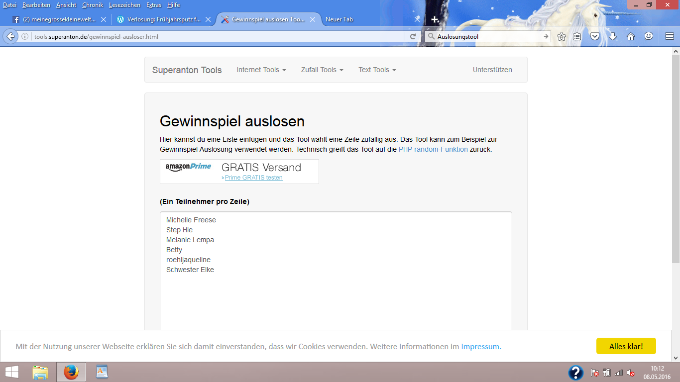
Task: Show site information icon in address bar
Action: tap(25, 36)
